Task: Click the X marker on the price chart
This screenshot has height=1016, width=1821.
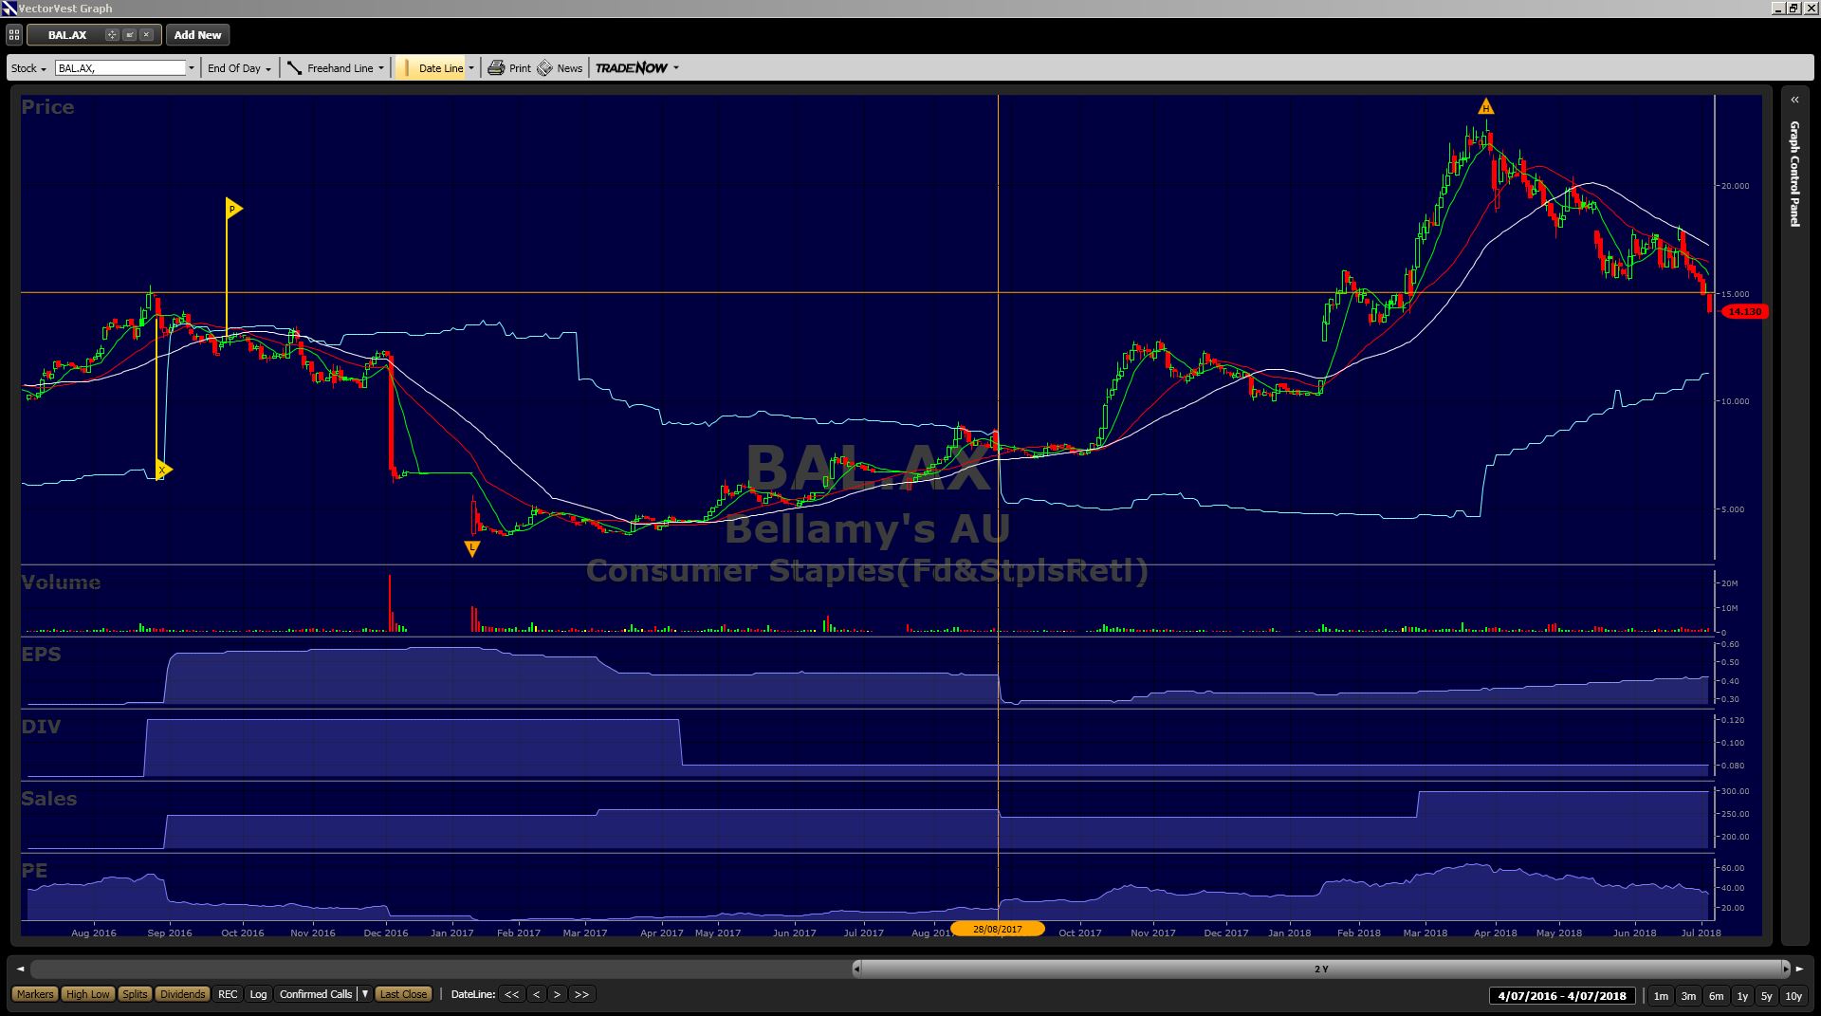Action: tap(164, 470)
